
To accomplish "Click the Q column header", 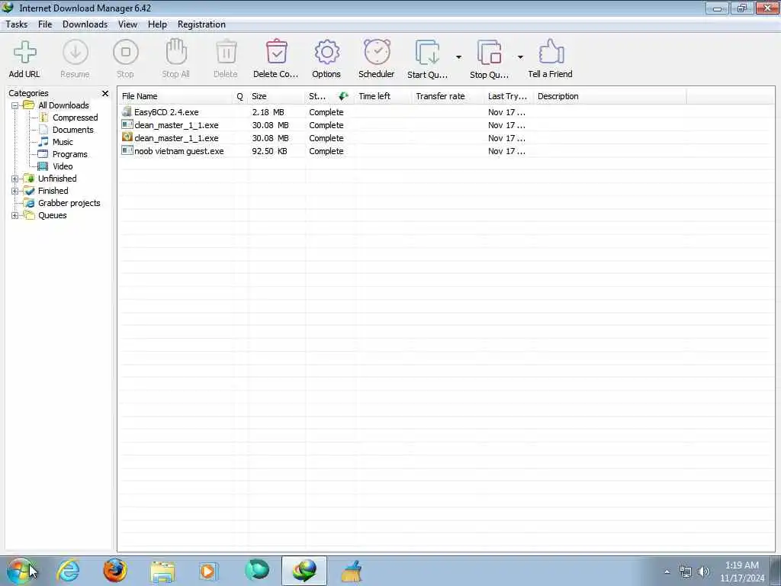I will pos(240,96).
